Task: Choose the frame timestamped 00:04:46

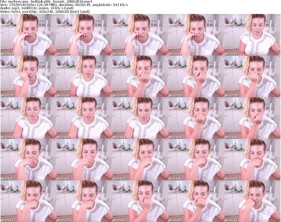Action: [196, 160]
